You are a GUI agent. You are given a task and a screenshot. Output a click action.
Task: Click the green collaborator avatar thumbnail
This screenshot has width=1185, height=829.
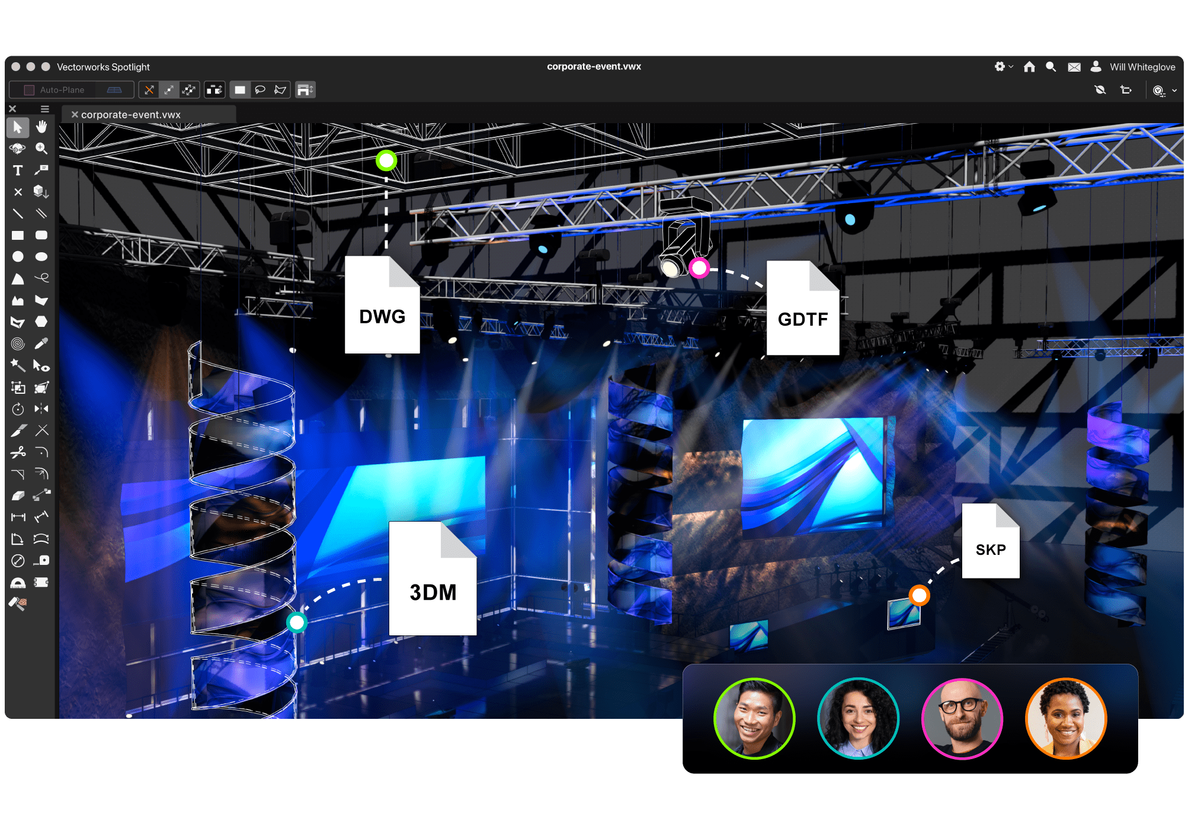754,718
